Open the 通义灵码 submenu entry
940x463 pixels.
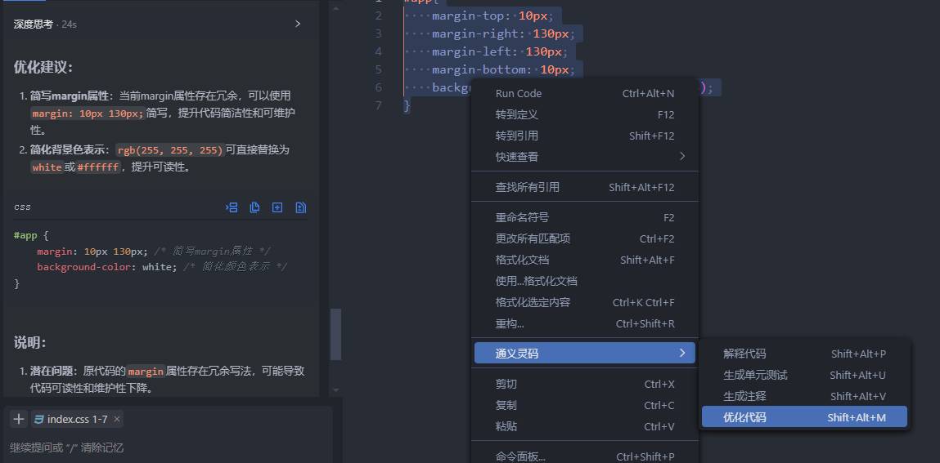584,354
